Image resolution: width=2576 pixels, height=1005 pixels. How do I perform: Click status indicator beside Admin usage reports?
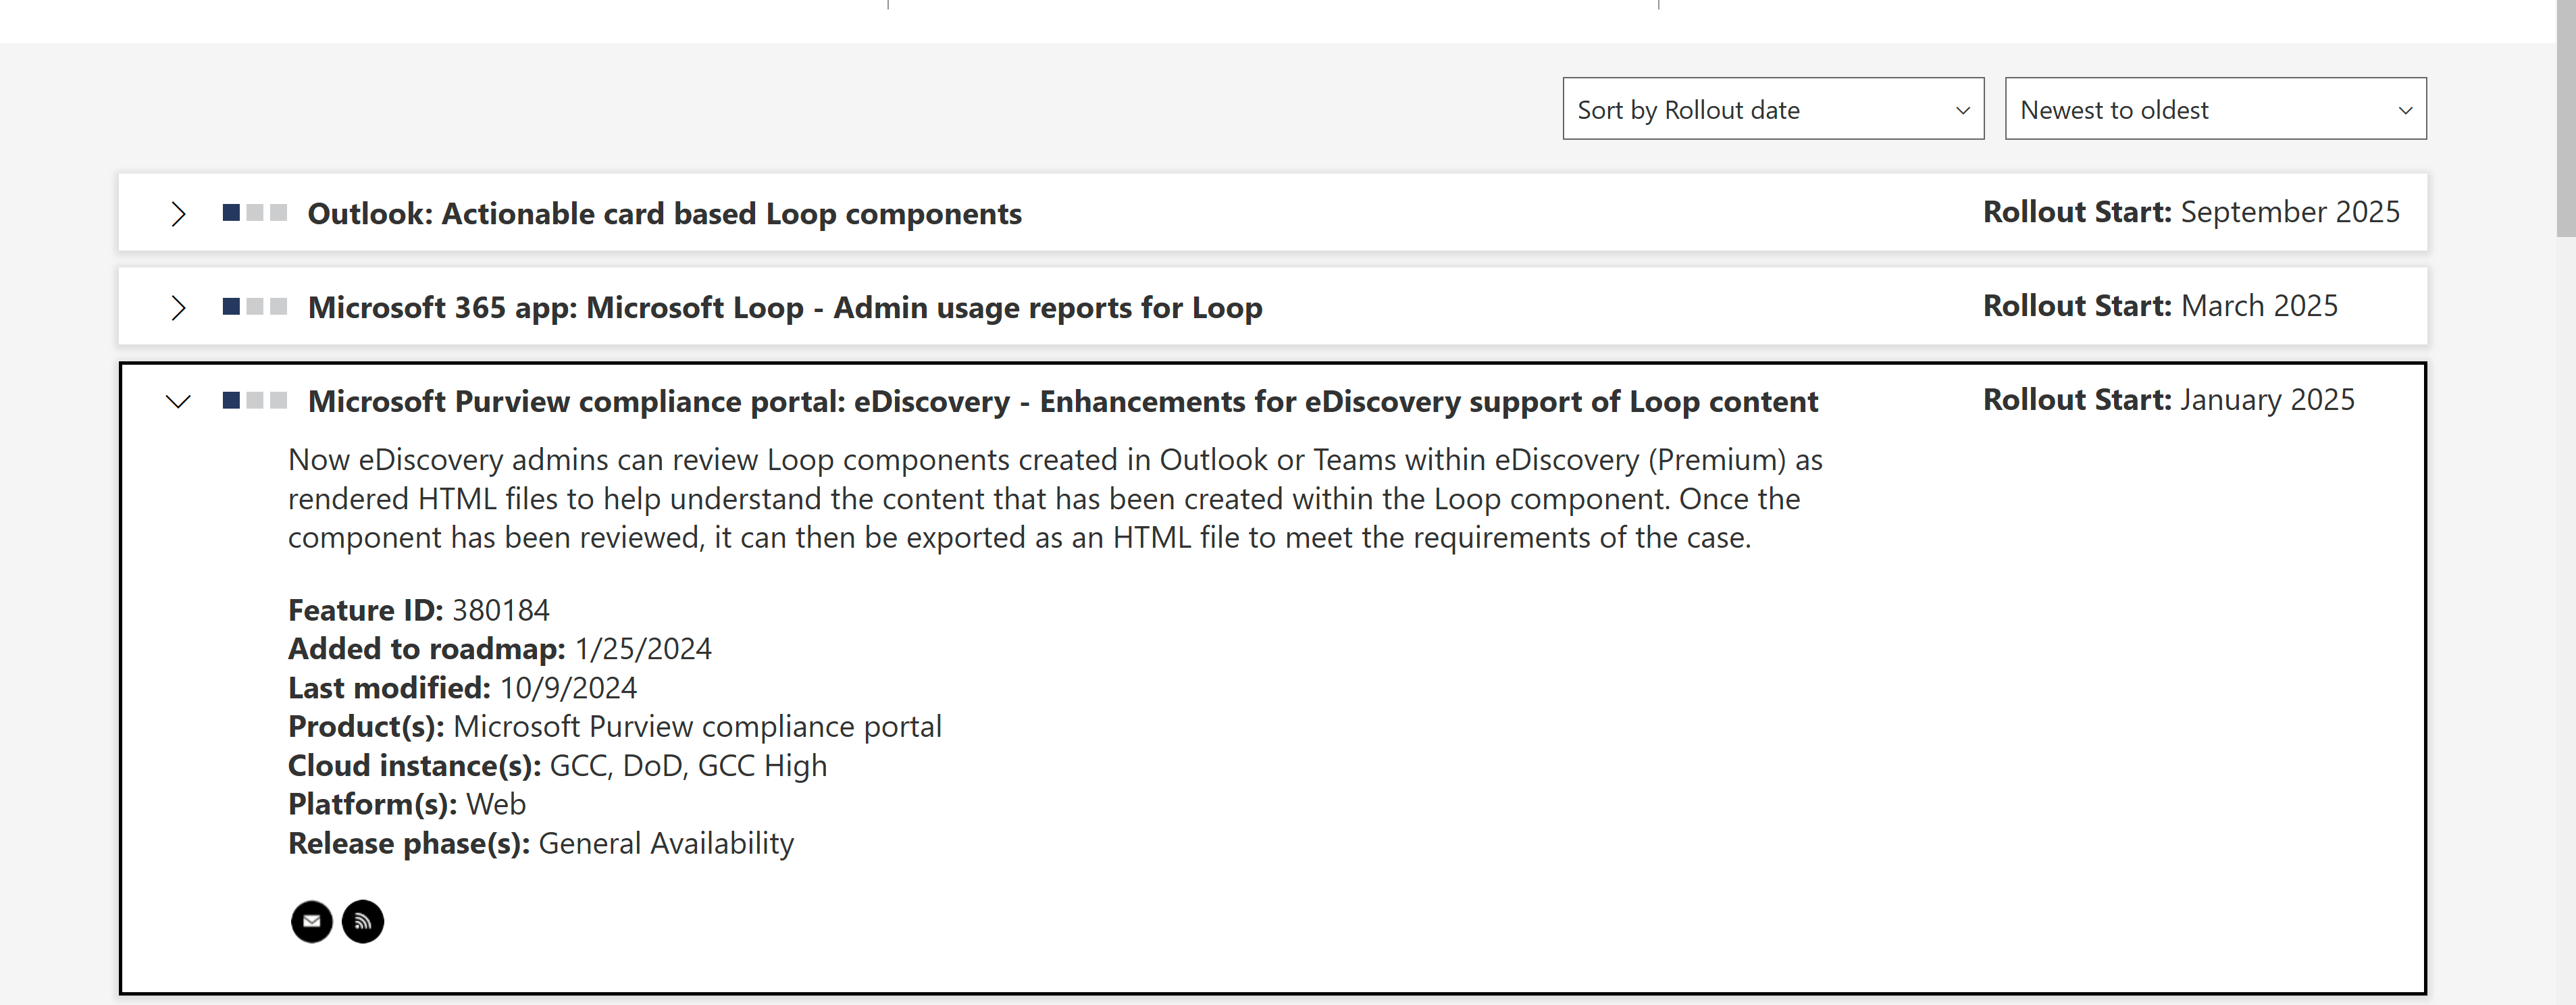tap(255, 306)
